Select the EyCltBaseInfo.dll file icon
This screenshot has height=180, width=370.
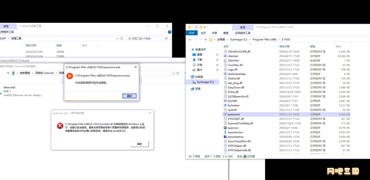pyautogui.click(x=225, y=96)
